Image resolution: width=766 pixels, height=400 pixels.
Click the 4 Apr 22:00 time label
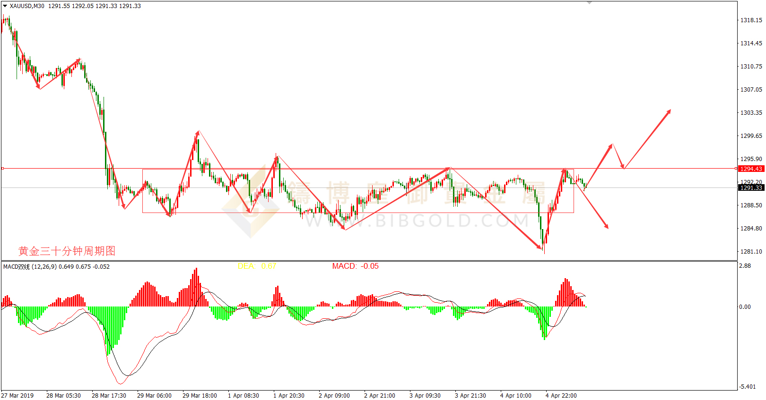click(561, 396)
